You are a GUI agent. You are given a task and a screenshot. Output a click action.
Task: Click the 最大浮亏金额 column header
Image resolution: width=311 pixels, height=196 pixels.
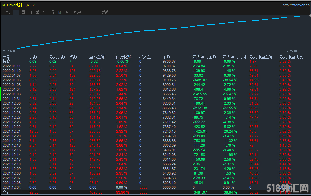pyautogui.click(x=204, y=57)
